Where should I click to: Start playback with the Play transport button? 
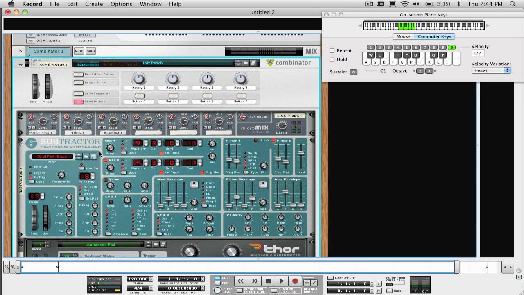point(282,281)
